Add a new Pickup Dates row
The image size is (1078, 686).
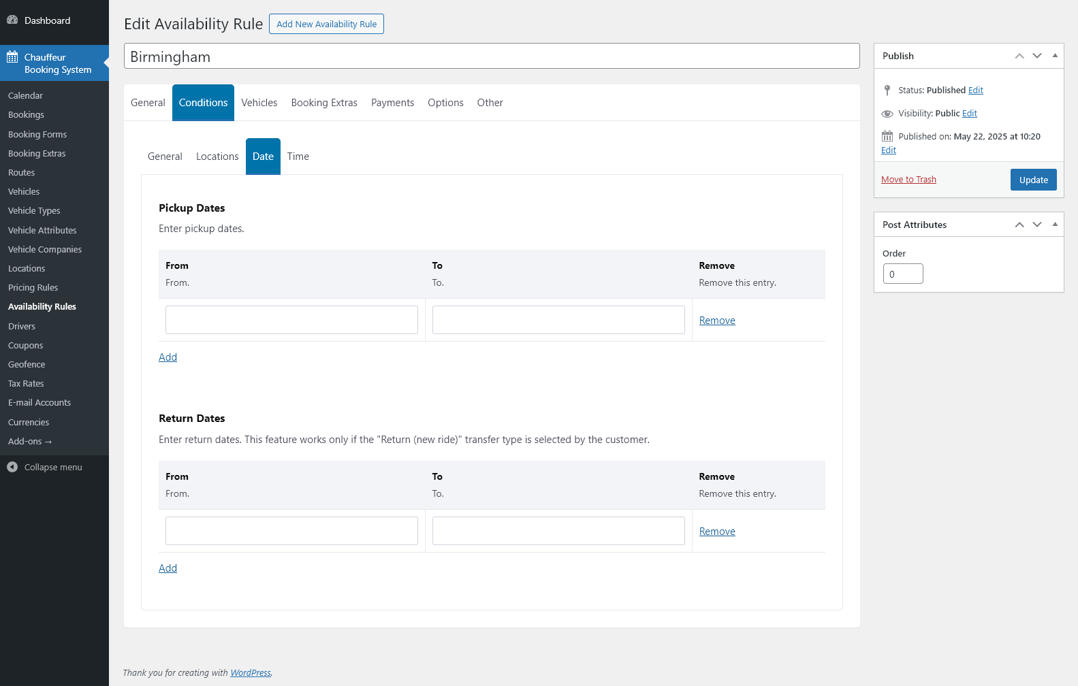pyautogui.click(x=168, y=357)
